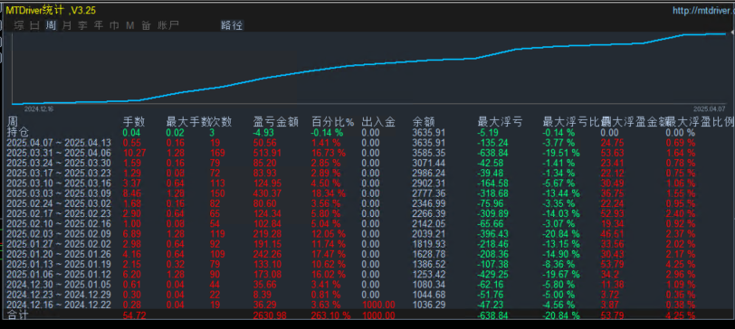Screen dimensions: 735x329
Task: Click max floating loss -429.25
Action: 492,274
